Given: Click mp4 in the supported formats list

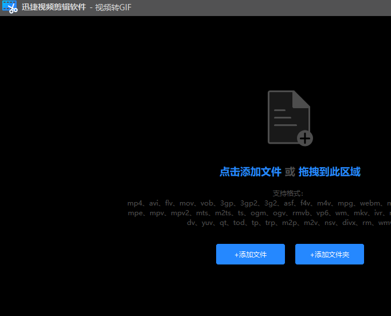Looking at the screenshot, I should click(x=135, y=203).
